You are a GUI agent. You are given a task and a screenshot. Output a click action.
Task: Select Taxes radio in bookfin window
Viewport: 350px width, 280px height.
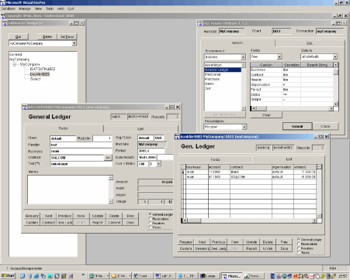[299, 252]
